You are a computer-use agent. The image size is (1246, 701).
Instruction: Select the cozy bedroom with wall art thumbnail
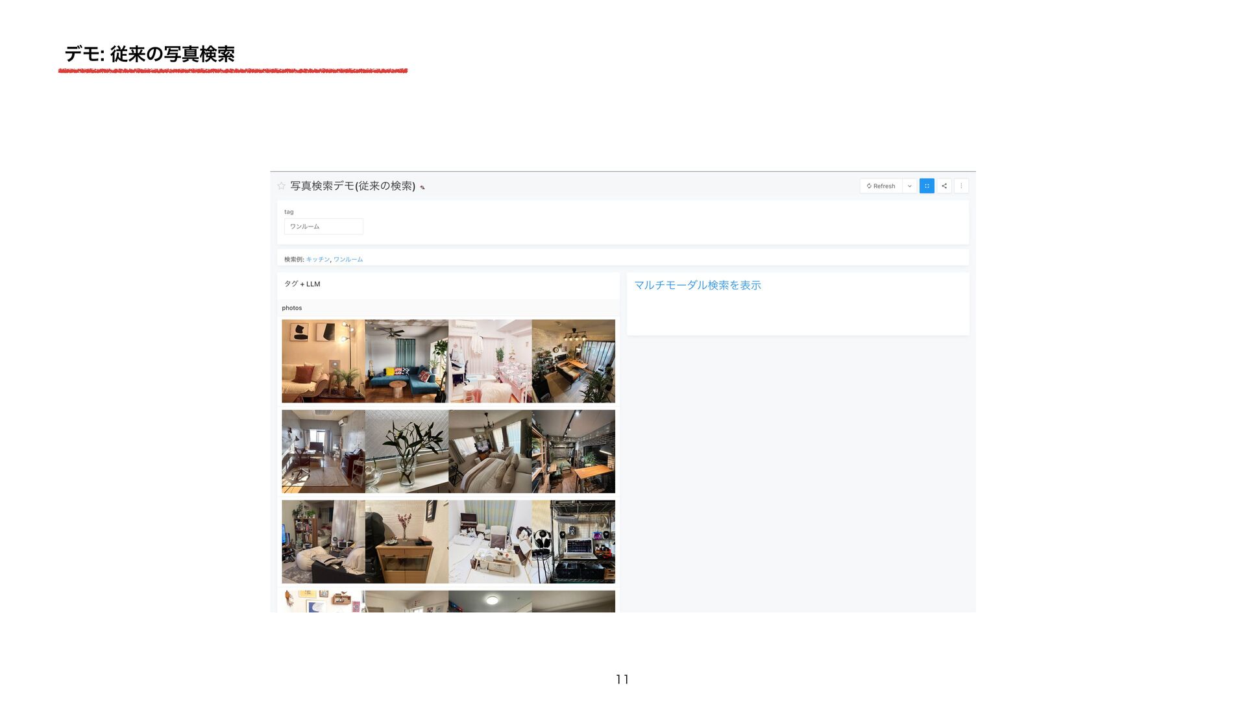pyautogui.click(x=323, y=361)
